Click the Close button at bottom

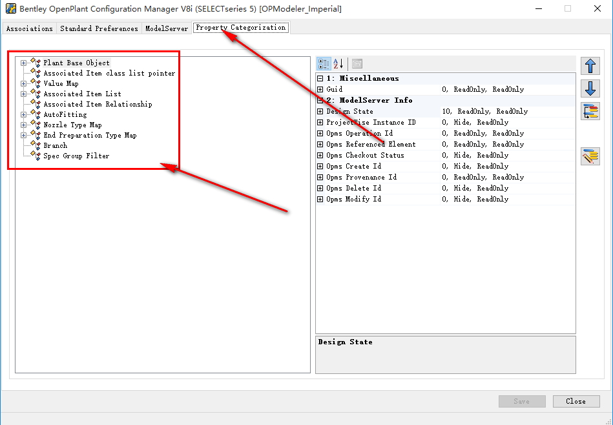(576, 401)
